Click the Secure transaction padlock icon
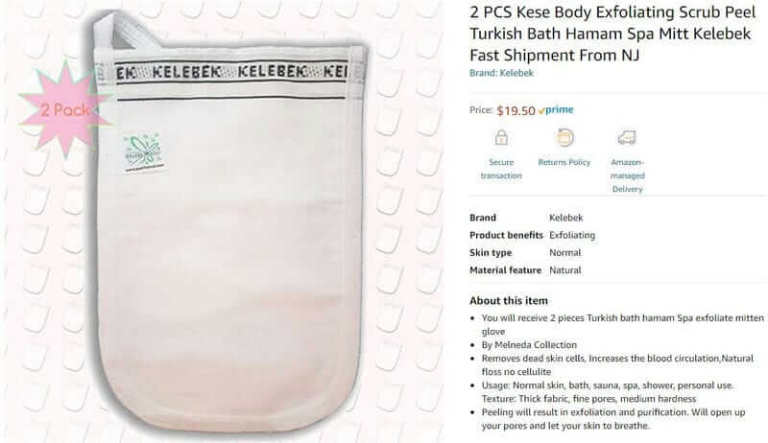Screen dimensions: 768x443 [501, 137]
